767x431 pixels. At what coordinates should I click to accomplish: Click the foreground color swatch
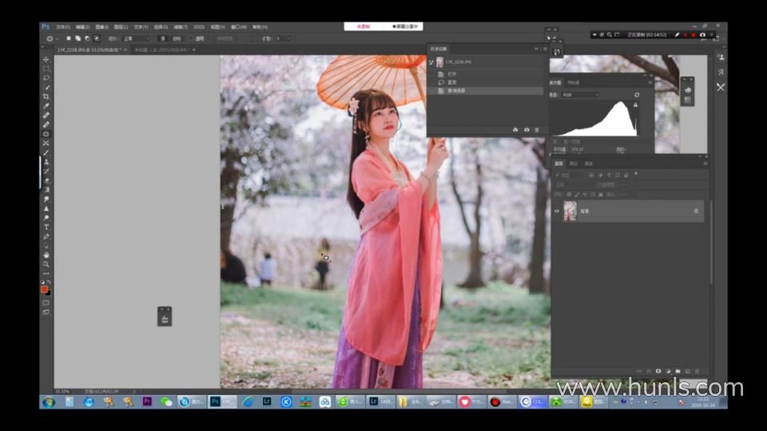(x=44, y=289)
